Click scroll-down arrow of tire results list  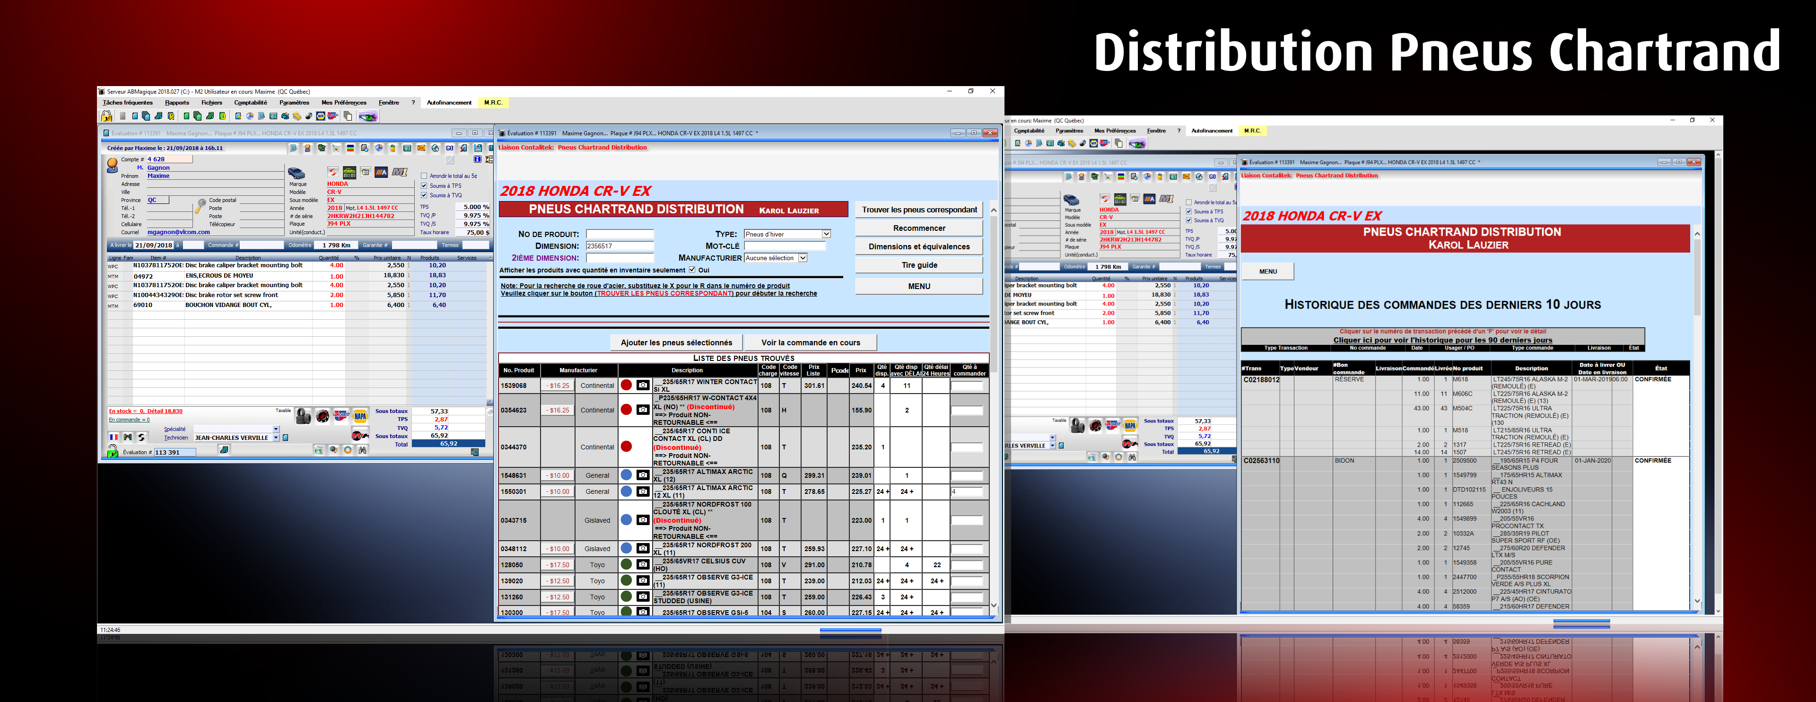993,605
